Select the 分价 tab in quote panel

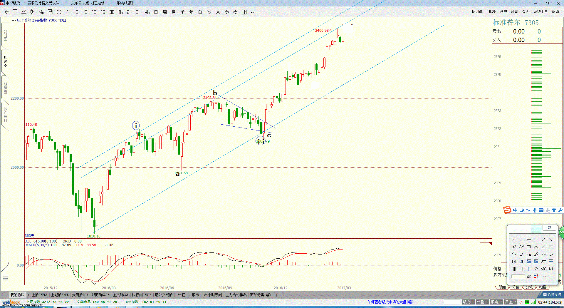pyautogui.click(x=516, y=287)
